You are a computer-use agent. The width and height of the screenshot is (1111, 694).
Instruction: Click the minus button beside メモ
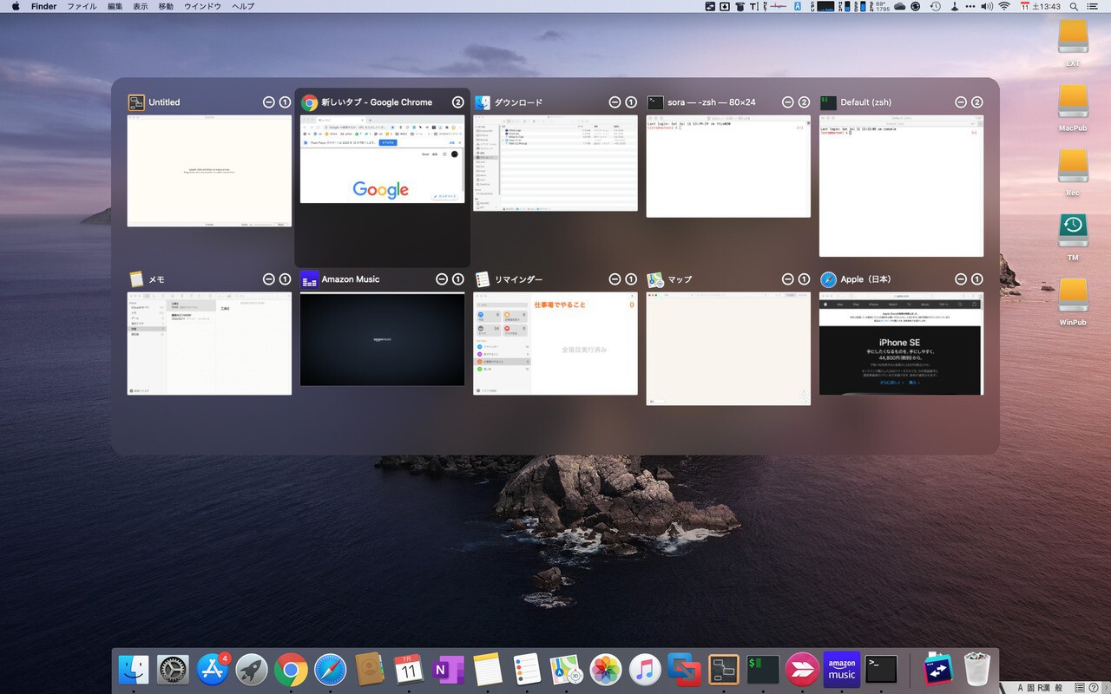coord(268,279)
